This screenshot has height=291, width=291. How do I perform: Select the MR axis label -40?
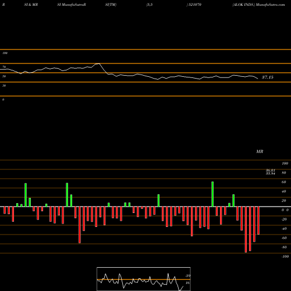click(x=284, y=229)
